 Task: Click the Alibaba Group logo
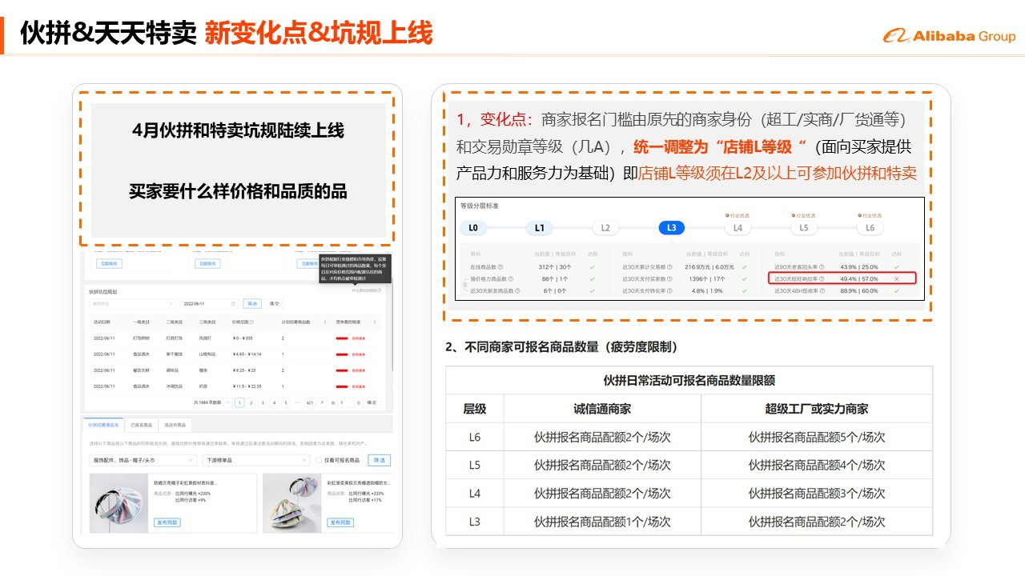pos(949,36)
